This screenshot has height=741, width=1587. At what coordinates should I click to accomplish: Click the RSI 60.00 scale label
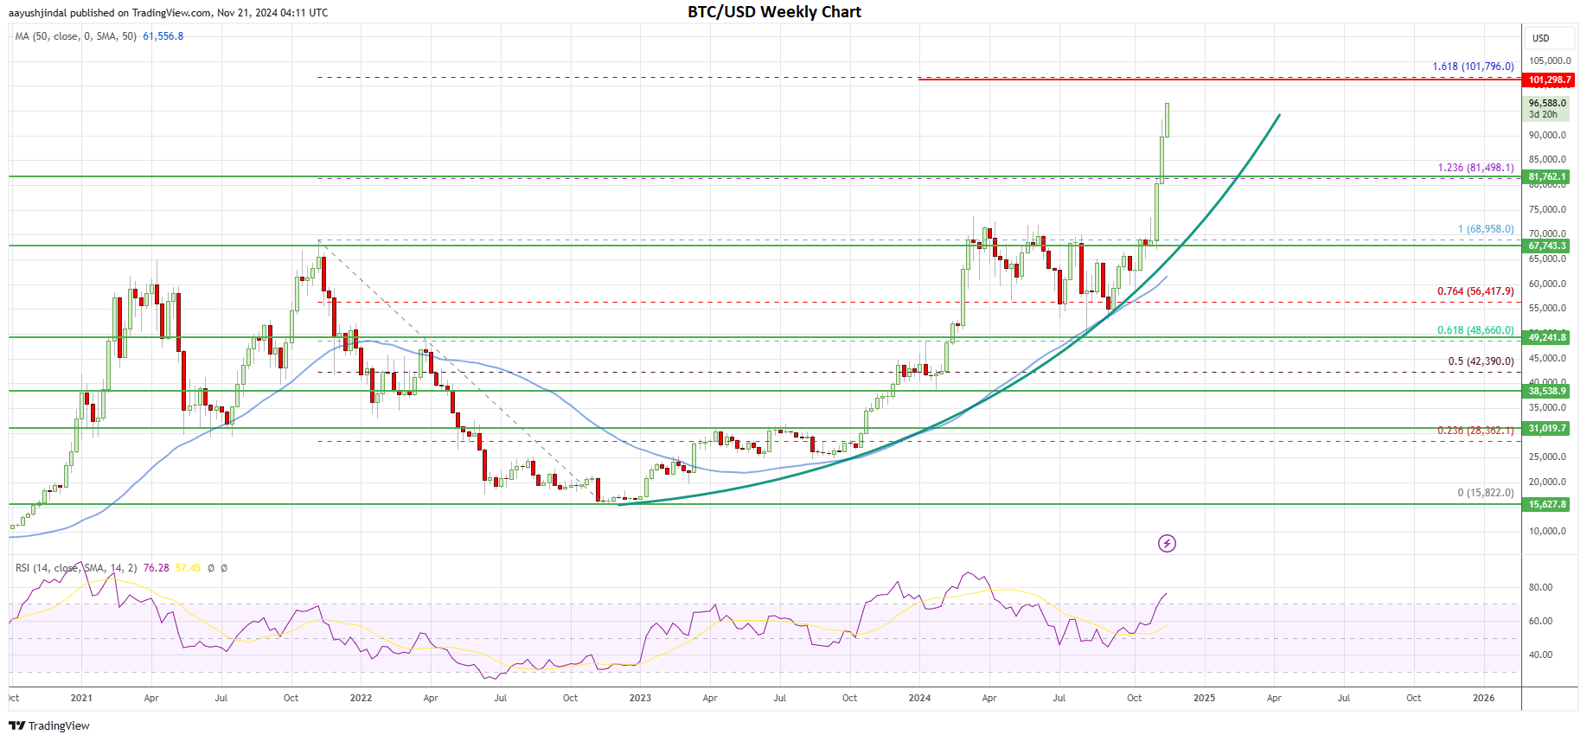point(1540,621)
